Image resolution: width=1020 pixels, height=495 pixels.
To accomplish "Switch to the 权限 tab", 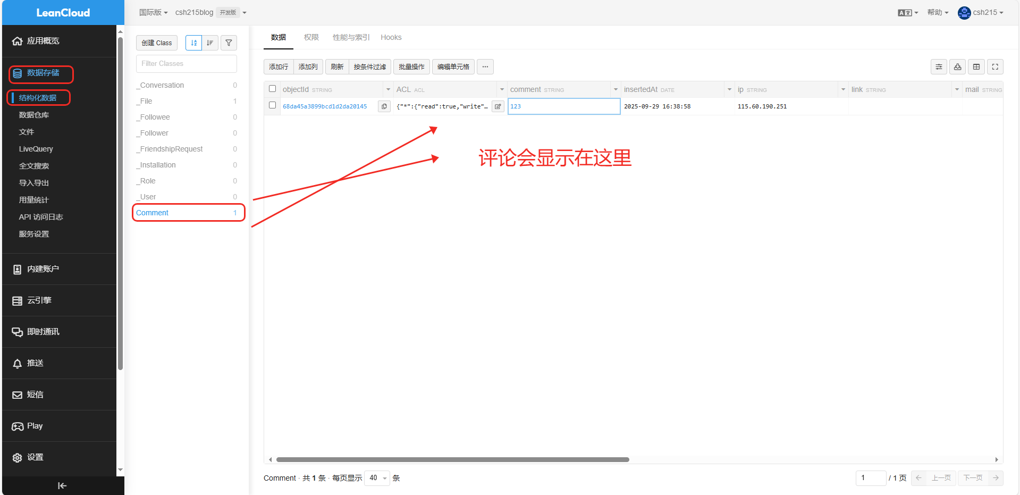I will click(311, 37).
